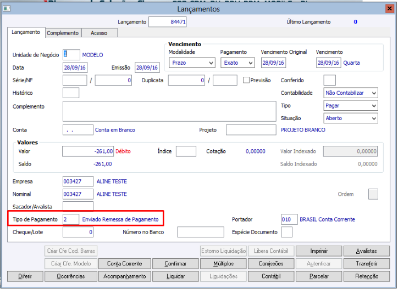Image resolution: width=398 pixels, height=289 pixels.
Task: Open the Acesso tab
Action: [x=99, y=33]
